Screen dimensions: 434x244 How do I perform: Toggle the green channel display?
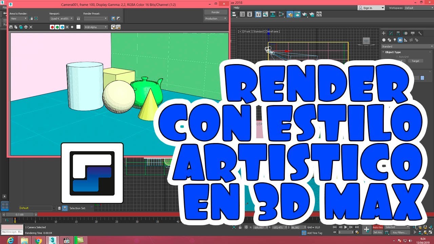click(x=57, y=27)
